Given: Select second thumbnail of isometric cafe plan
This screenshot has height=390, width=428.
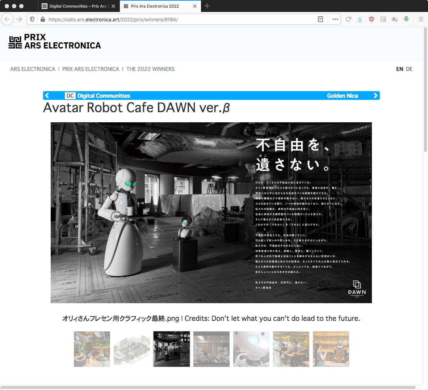Looking at the screenshot, I should [132, 349].
